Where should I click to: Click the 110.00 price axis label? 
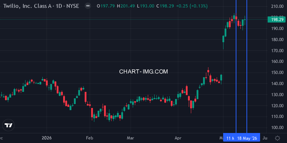277,117
